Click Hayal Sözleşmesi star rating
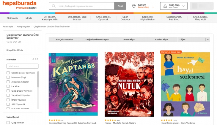The image size is (217, 125). (166, 120)
